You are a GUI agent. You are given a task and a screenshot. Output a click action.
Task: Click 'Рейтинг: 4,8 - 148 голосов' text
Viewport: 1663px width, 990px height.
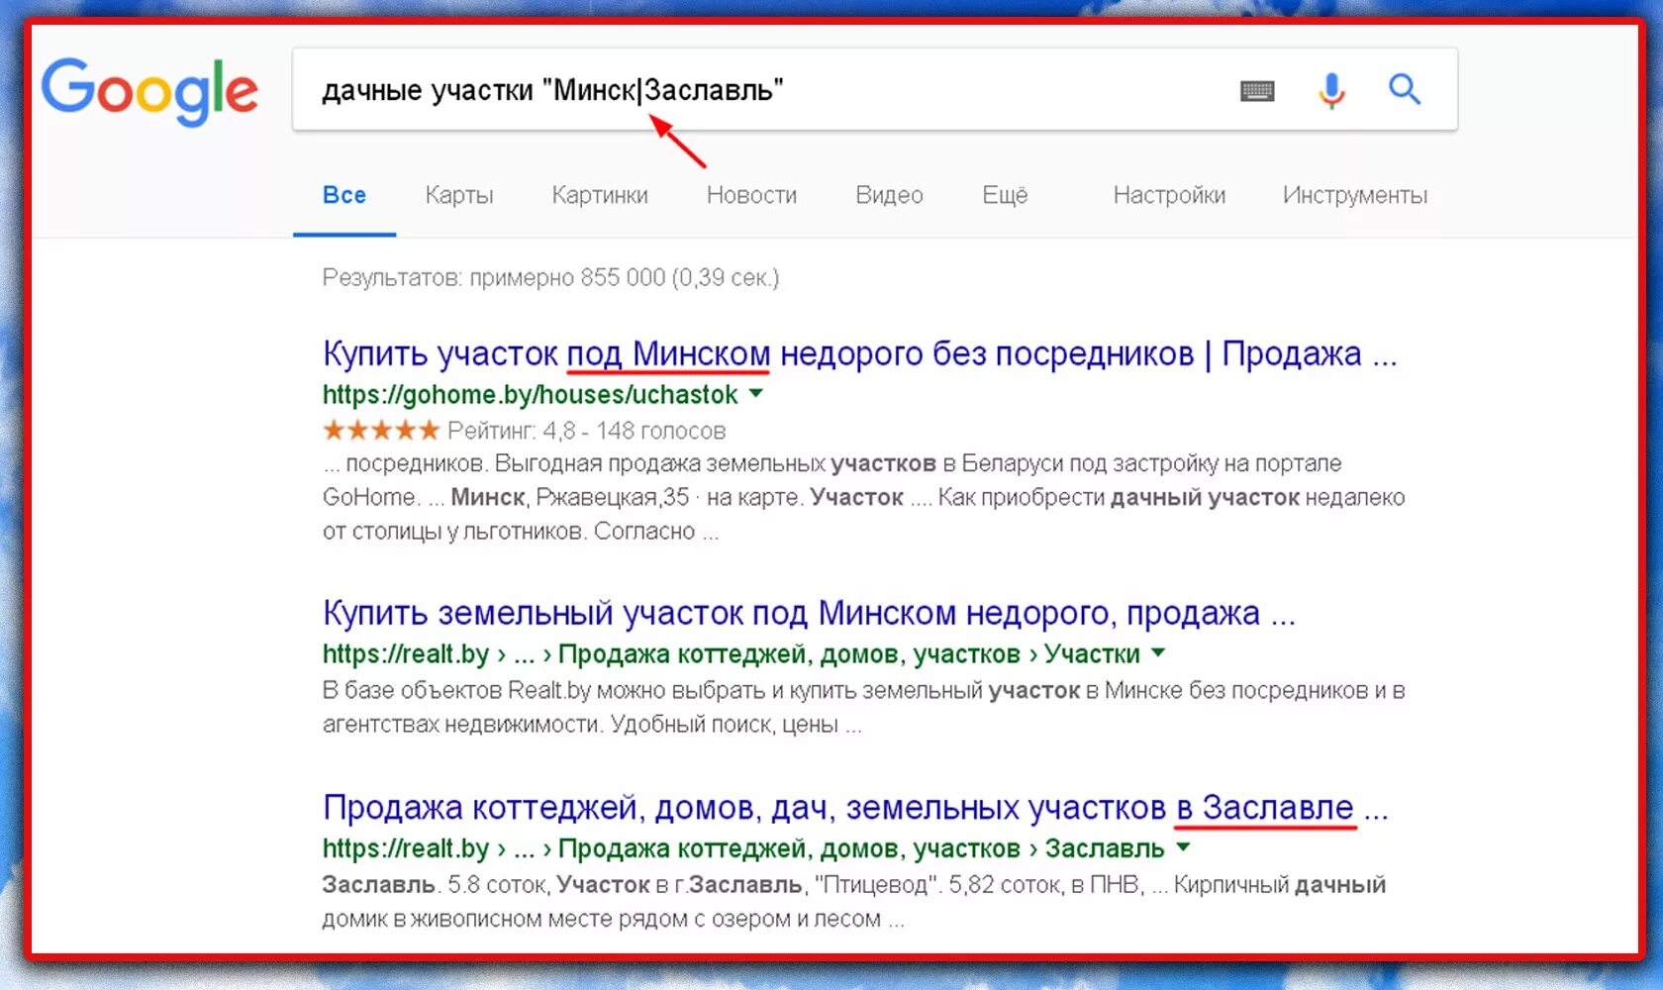click(x=586, y=431)
